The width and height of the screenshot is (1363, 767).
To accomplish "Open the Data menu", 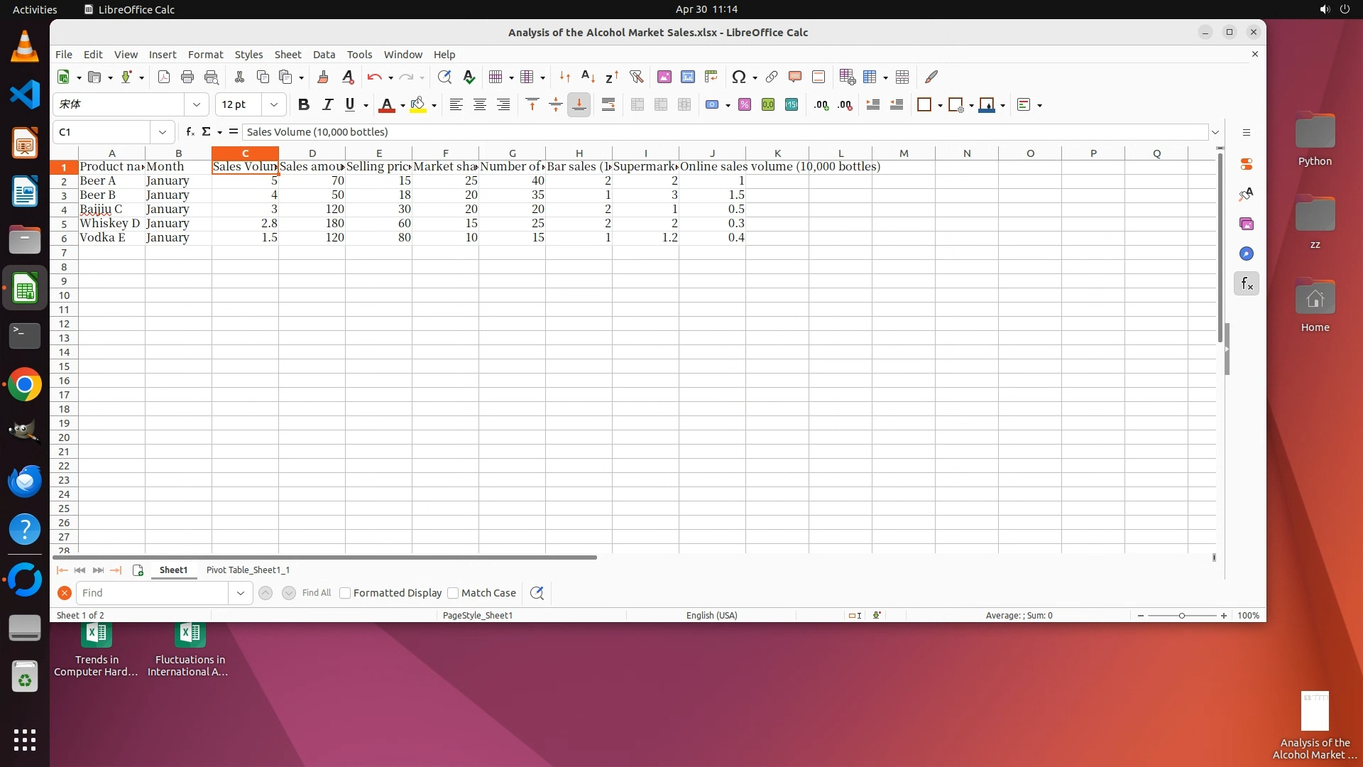I will [x=324, y=54].
